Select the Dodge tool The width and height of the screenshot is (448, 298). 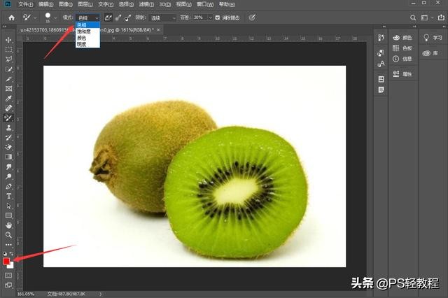click(x=8, y=176)
